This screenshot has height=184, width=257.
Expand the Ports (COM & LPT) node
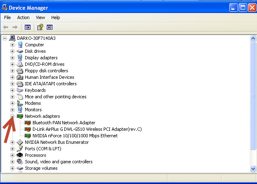(x=12, y=149)
